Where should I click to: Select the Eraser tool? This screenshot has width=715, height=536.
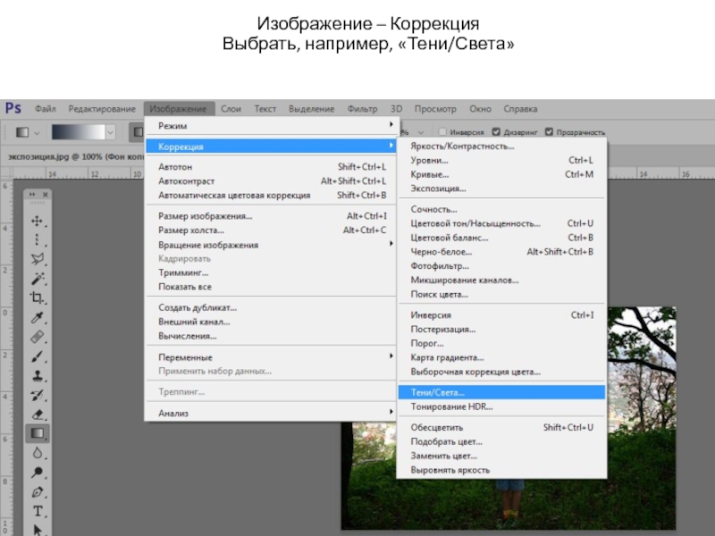pos(38,415)
